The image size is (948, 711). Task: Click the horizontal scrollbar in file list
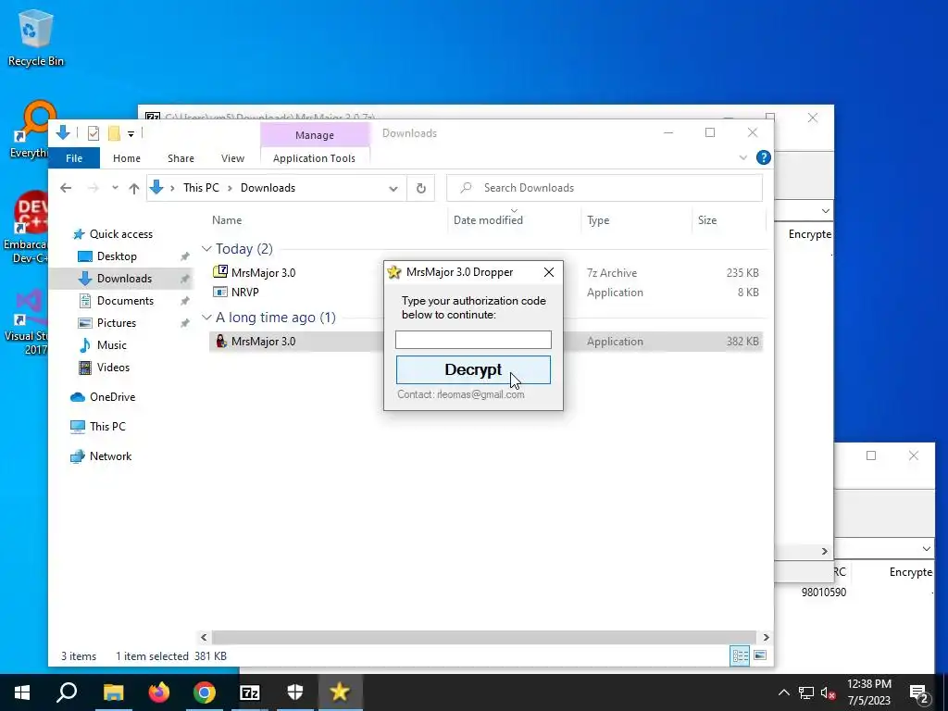click(483, 637)
